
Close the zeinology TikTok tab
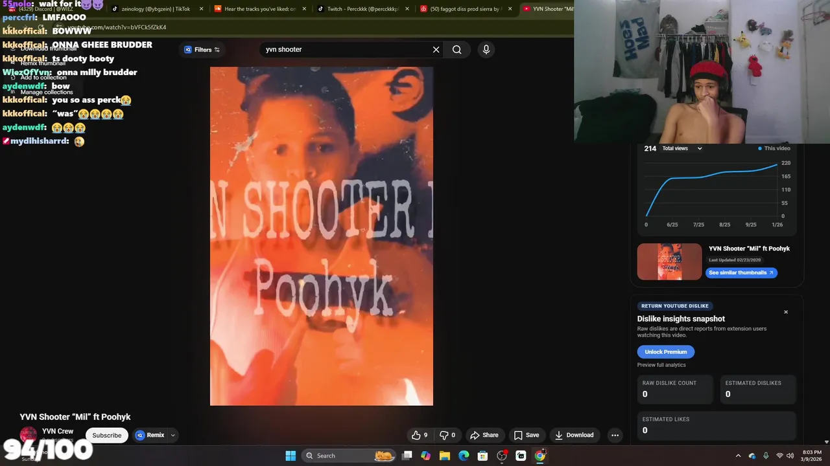201,9
